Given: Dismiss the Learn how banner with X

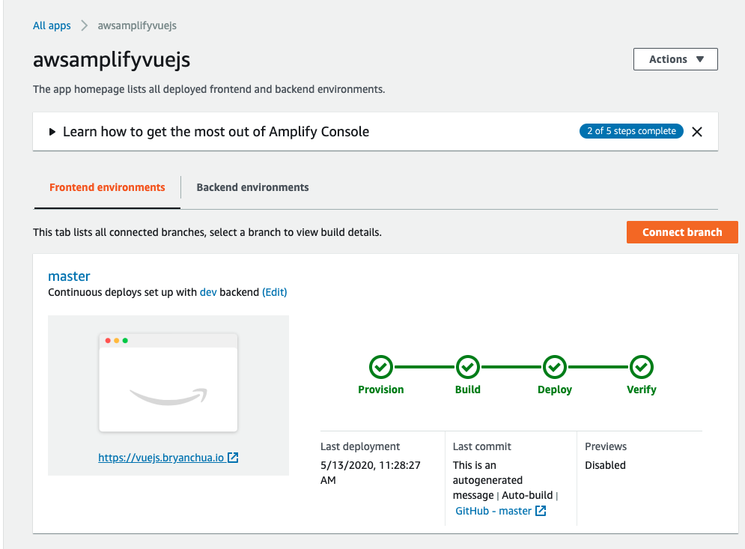Looking at the screenshot, I should point(697,132).
